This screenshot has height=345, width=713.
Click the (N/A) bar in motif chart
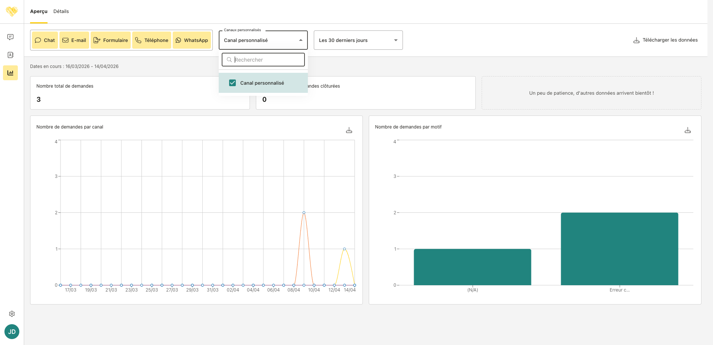472,267
